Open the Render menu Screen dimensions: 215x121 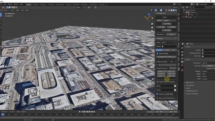pyautogui.click(x=10, y=4)
